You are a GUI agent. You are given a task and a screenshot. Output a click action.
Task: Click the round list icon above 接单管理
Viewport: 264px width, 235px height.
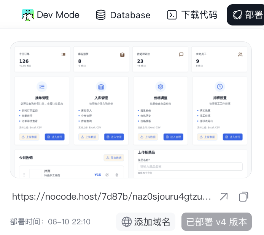(42, 87)
